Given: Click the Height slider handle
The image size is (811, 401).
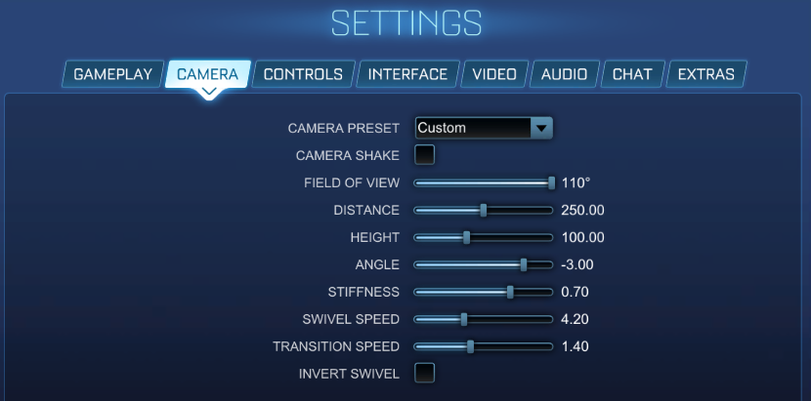Looking at the screenshot, I should coord(466,237).
